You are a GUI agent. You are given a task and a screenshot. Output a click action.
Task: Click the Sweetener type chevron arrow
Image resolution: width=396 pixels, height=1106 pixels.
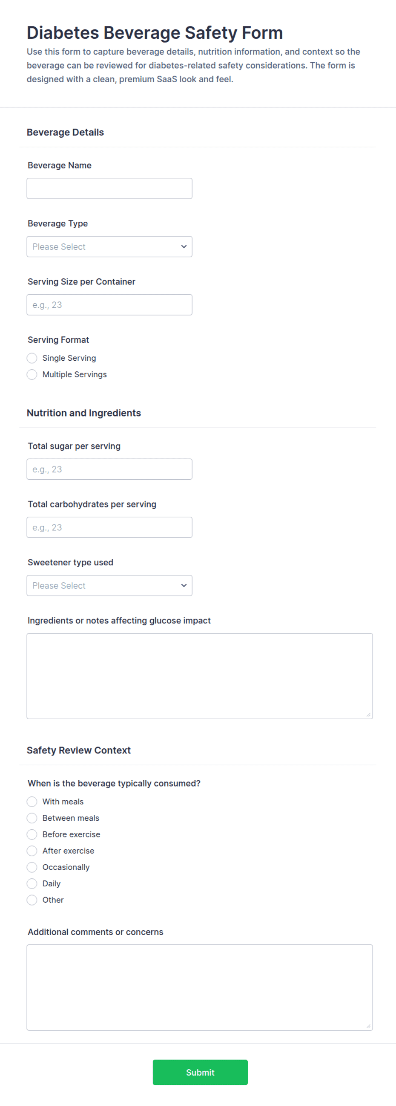tap(184, 586)
